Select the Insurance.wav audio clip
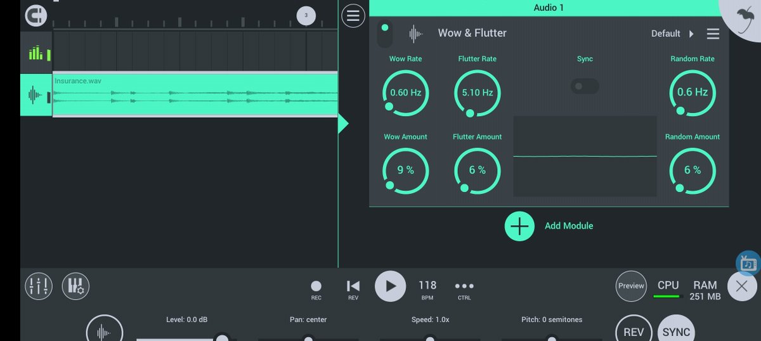Image resolution: width=761 pixels, height=341 pixels. (195, 95)
